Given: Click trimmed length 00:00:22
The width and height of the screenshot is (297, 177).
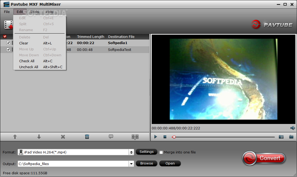Looking at the screenshot, I should click(x=85, y=43).
